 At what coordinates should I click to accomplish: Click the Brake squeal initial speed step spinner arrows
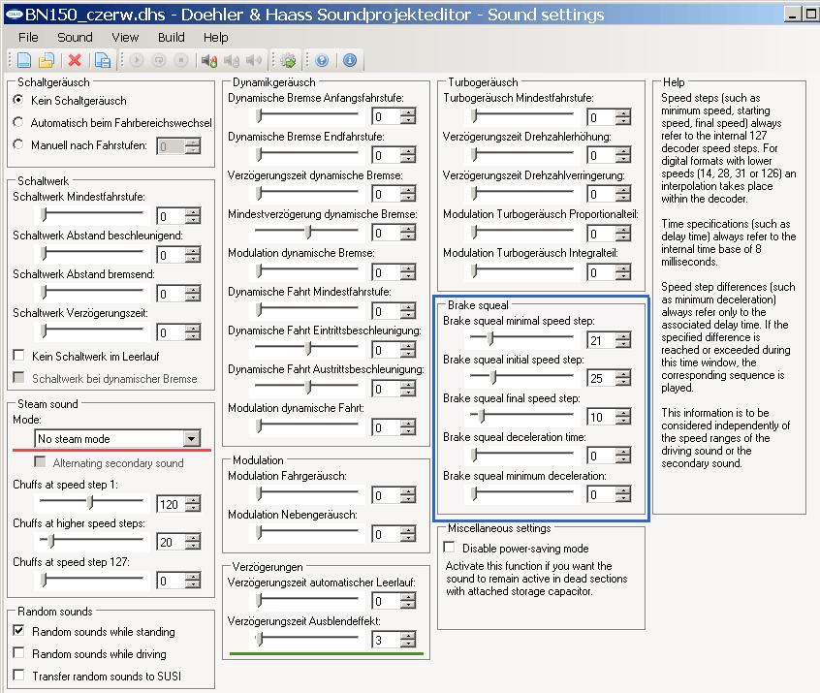(623, 379)
